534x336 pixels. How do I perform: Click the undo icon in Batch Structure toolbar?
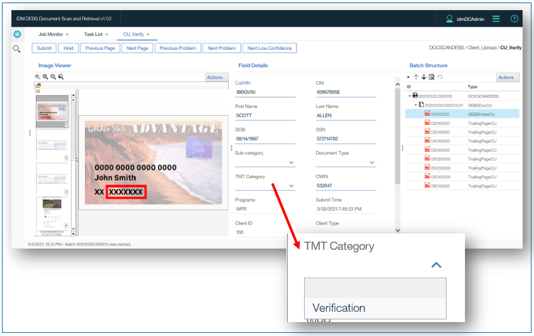[x=440, y=77]
